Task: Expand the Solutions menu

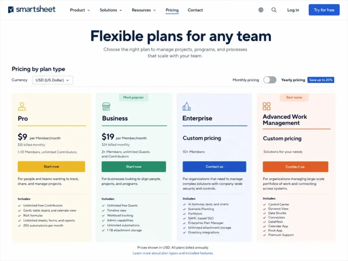Action: tap(111, 10)
